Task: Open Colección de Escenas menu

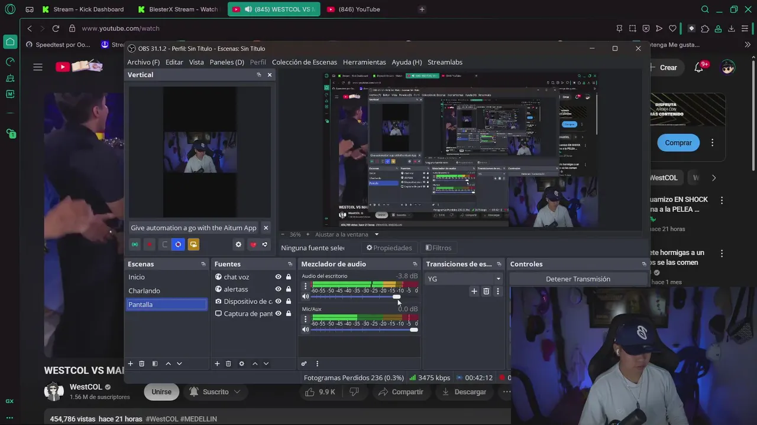Action: tap(305, 62)
